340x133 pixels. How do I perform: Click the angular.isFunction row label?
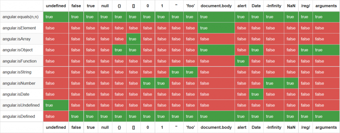(x=22, y=61)
